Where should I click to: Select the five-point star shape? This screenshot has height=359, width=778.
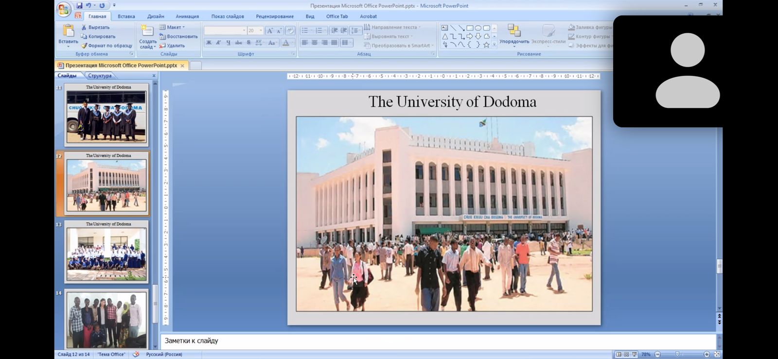coord(486,45)
